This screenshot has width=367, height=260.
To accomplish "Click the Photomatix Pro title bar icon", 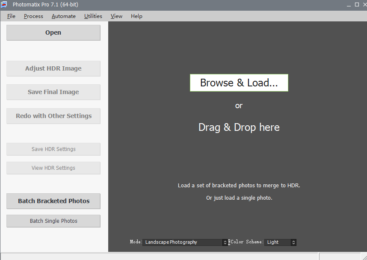I will click(x=5, y=5).
